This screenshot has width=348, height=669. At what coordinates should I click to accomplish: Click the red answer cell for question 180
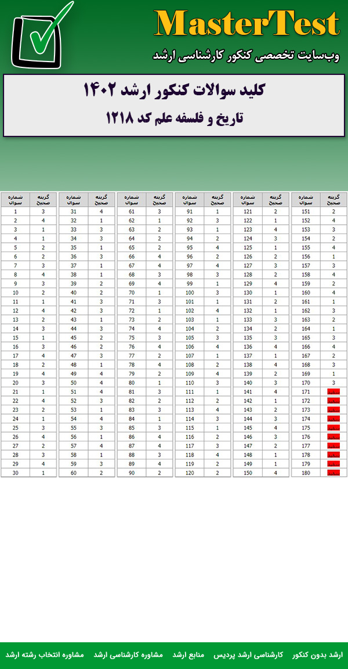tap(333, 473)
